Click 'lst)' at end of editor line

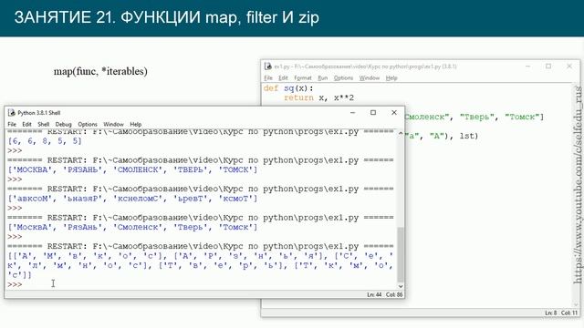point(468,136)
